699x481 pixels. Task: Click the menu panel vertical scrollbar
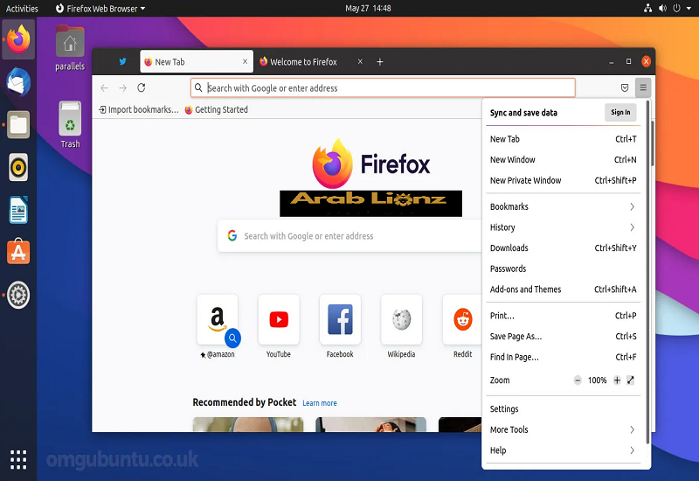647,272
